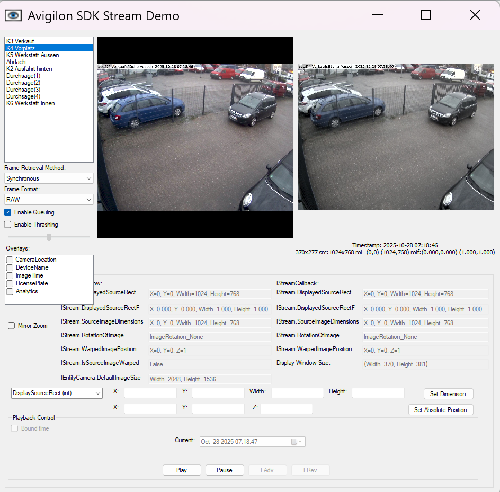The image size is (500, 492).
Task: Enable the Enable Thrashing checkbox
Action: [x=8, y=225]
